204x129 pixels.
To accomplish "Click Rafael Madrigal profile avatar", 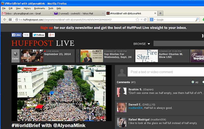I will [122, 122].
